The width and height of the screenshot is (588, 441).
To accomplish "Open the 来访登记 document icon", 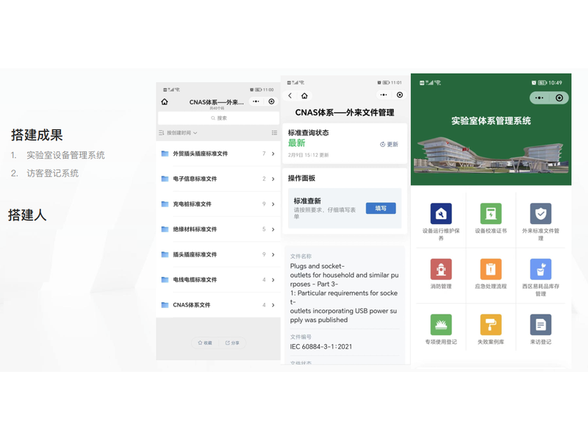I will (540, 324).
